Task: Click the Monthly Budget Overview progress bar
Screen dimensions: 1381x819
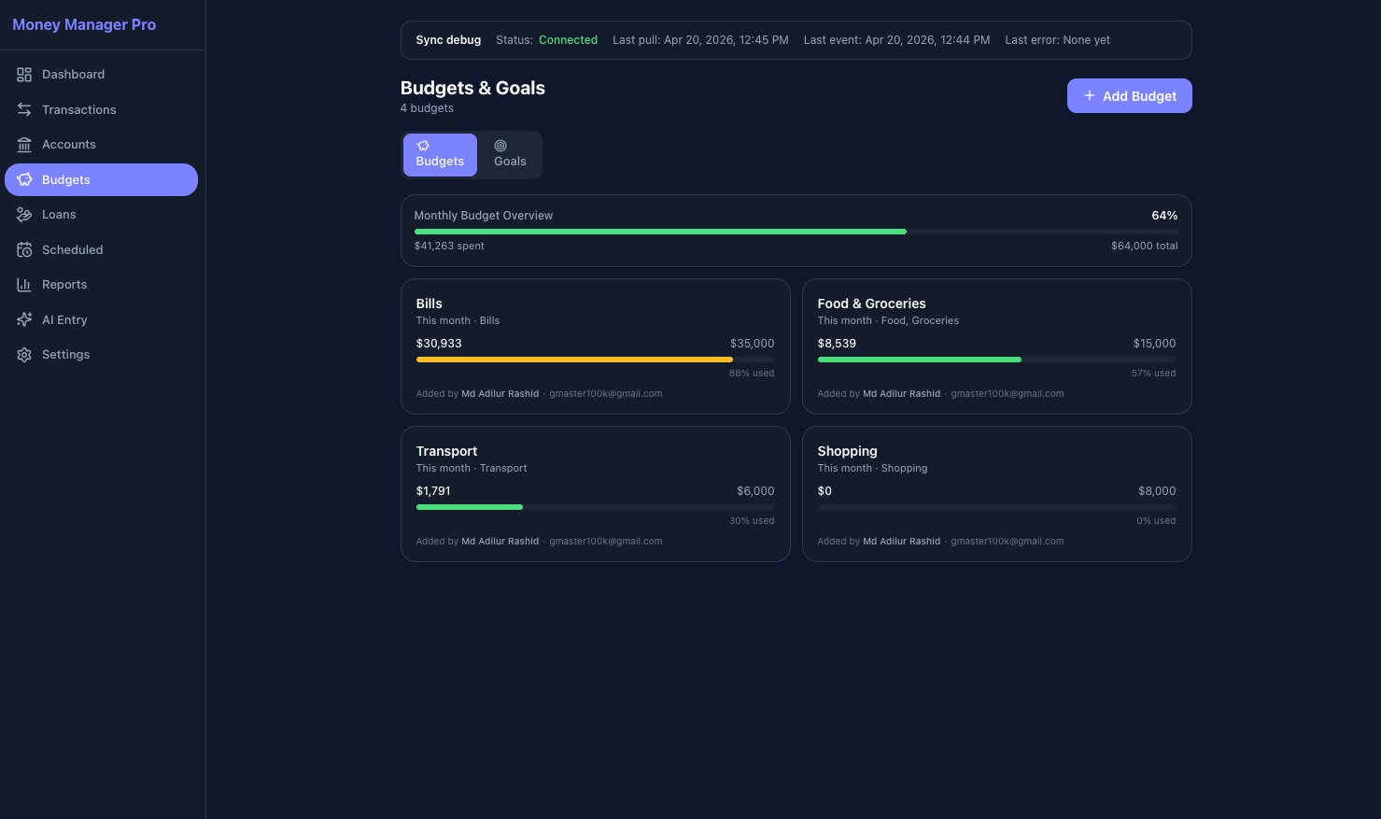Action: pyautogui.click(x=796, y=232)
